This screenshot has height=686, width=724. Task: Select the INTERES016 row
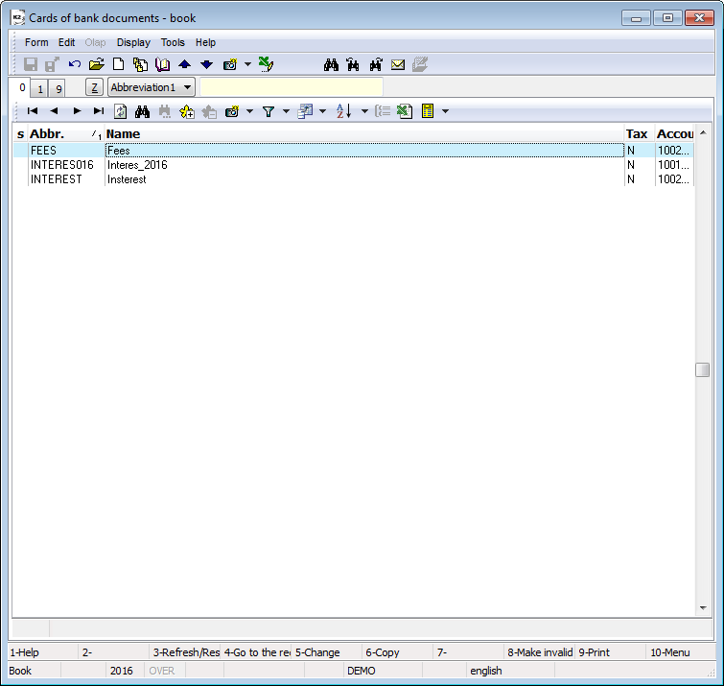click(353, 165)
